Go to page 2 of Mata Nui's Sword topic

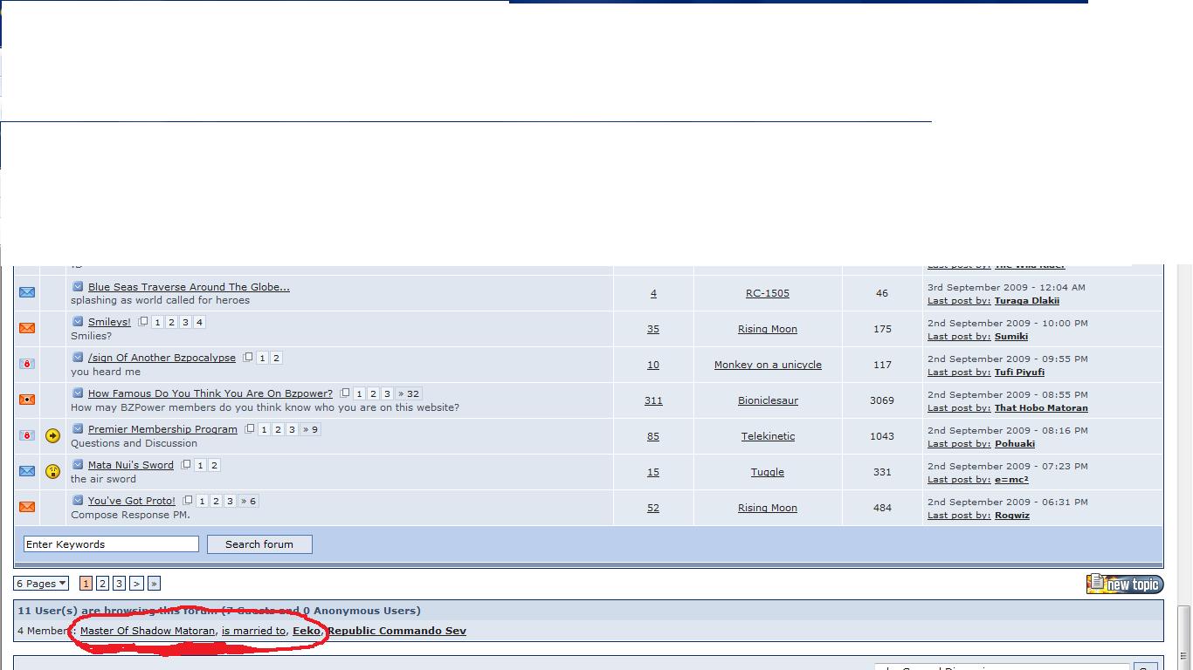tap(214, 466)
